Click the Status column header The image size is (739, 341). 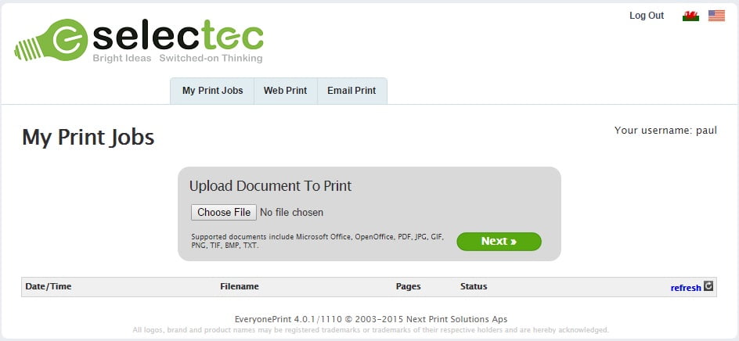[474, 286]
